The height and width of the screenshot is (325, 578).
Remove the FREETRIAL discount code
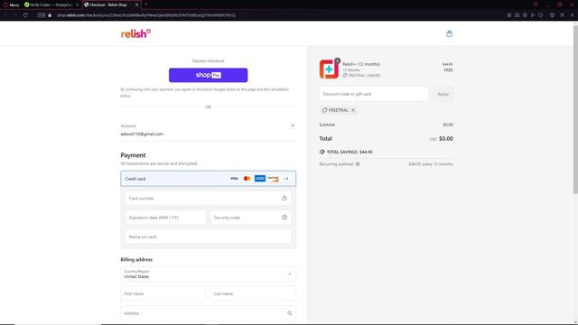(x=353, y=110)
